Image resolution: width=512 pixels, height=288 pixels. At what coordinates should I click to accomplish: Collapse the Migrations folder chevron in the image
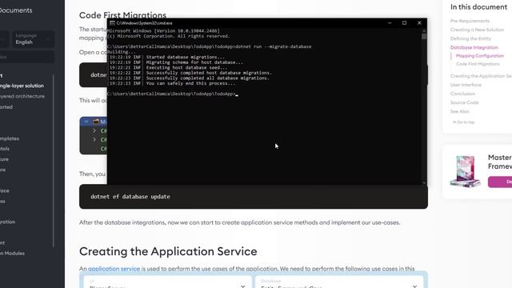pos(86,122)
